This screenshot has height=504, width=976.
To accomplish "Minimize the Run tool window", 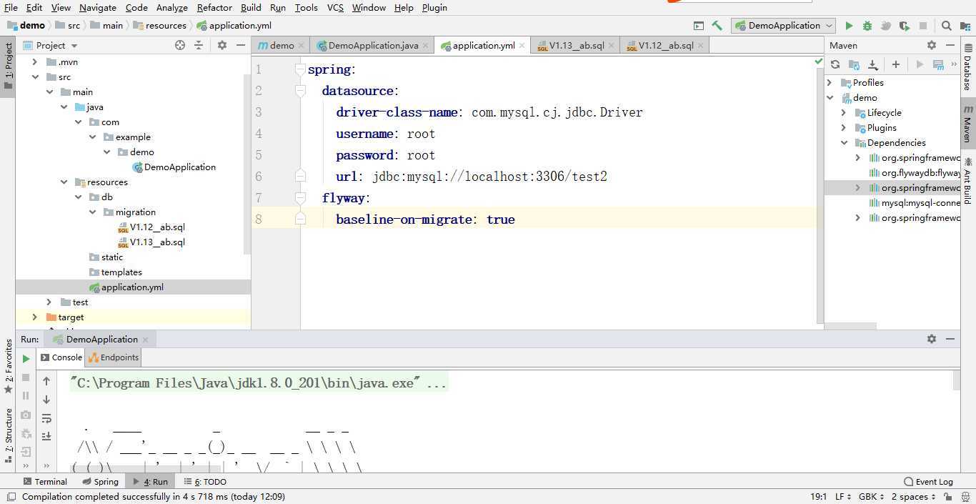I will 950,339.
